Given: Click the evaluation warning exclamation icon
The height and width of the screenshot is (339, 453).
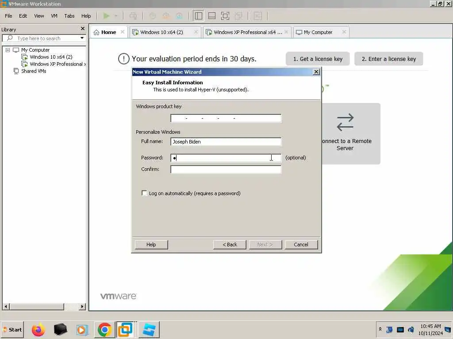Looking at the screenshot, I should click(124, 59).
